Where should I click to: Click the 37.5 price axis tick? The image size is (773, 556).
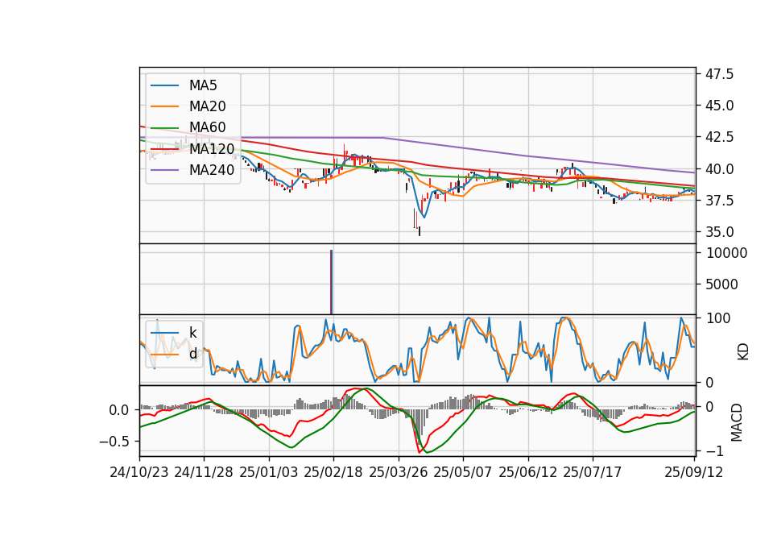pyautogui.click(x=719, y=201)
